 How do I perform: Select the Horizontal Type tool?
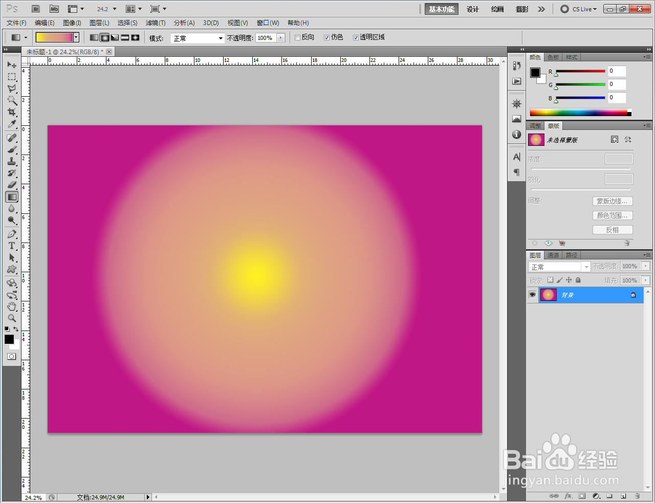(x=12, y=246)
